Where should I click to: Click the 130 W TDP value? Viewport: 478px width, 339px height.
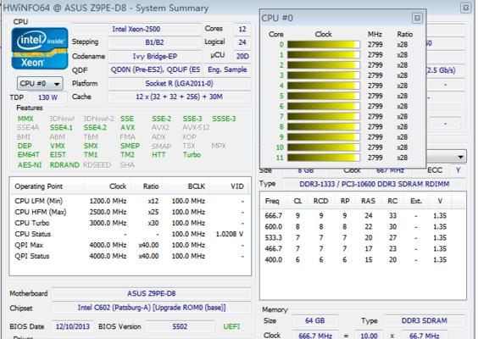pos(47,97)
